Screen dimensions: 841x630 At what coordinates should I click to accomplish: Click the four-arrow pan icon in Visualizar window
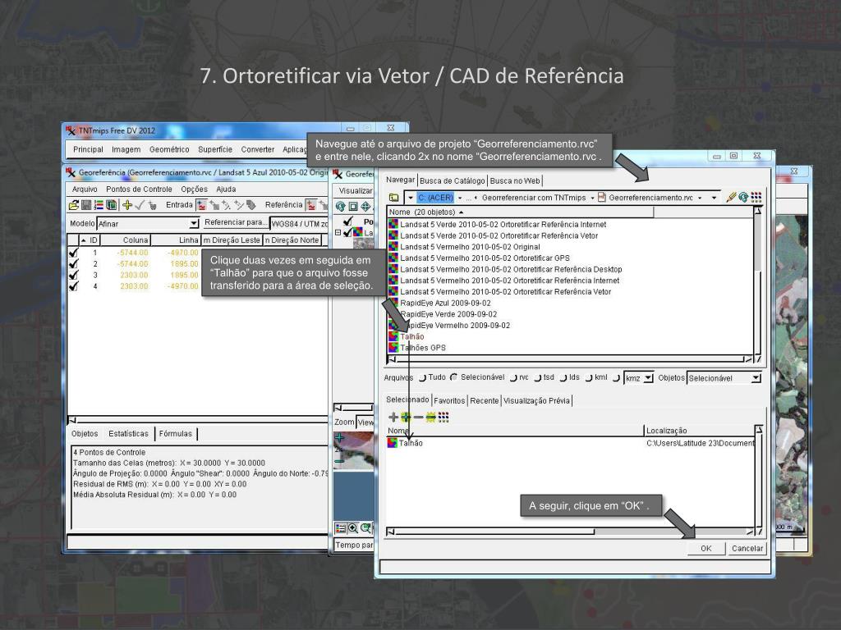pos(365,206)
